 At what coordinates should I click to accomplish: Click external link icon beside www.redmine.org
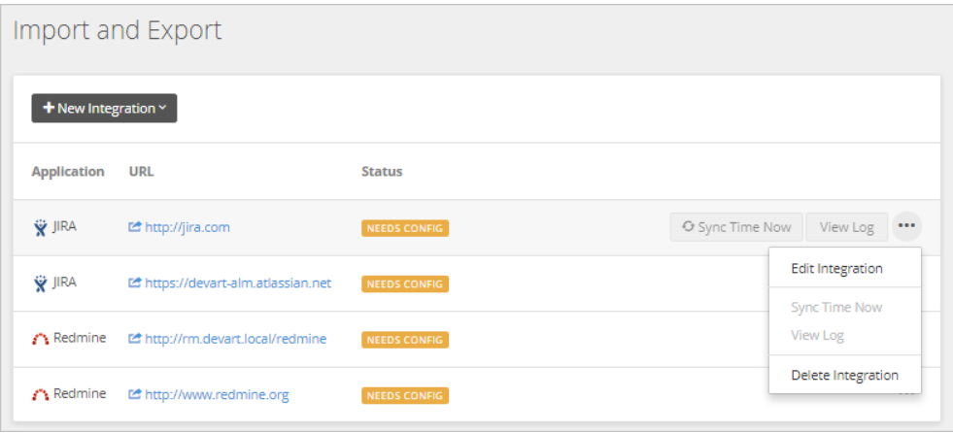click(x=135, y=395)
